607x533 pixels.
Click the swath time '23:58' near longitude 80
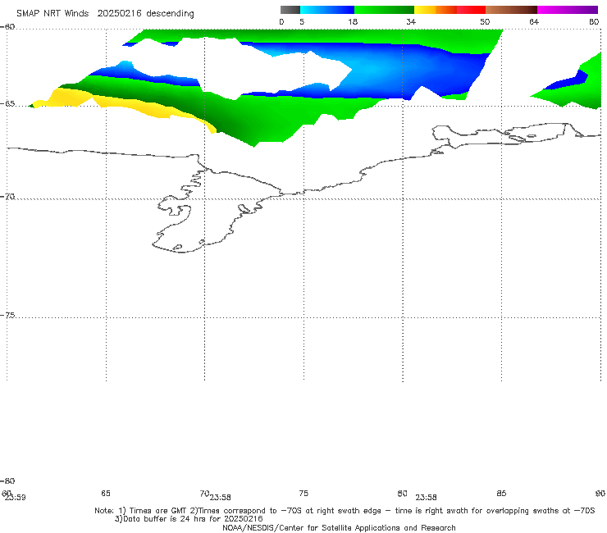[426, 498]
